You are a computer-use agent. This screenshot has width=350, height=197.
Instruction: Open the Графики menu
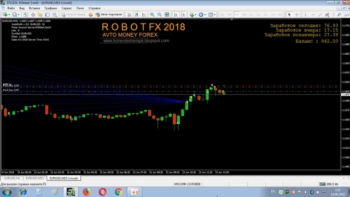pos(51,8)
